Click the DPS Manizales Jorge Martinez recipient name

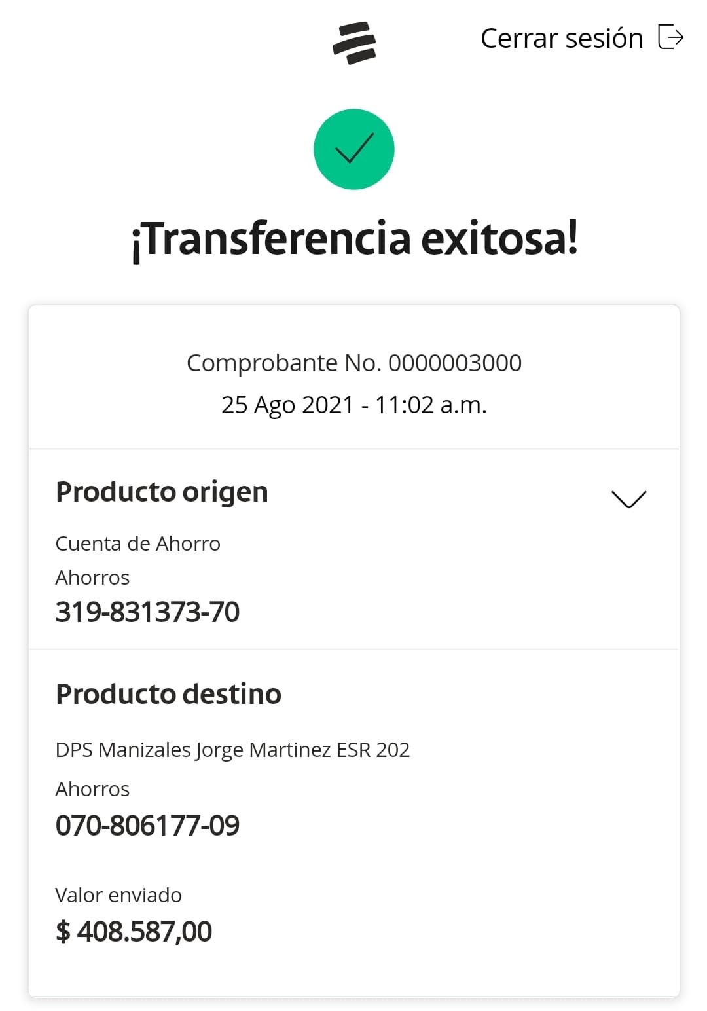coord(232,750)
